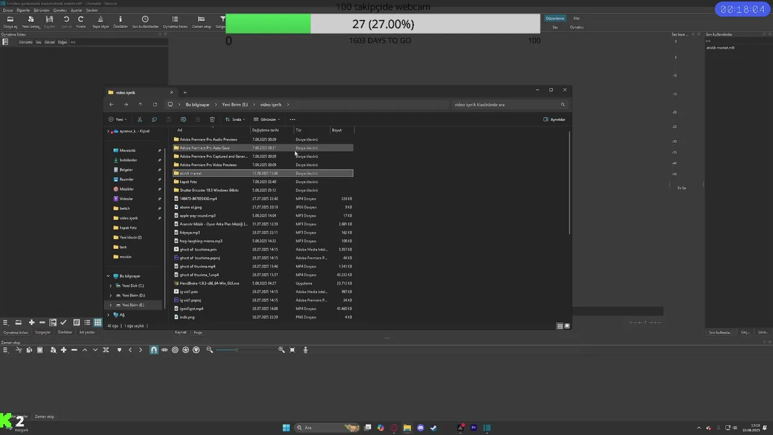773x435 pixels.
Task: Click the Explorer file list vertical scrollbar
Action: 569,183
